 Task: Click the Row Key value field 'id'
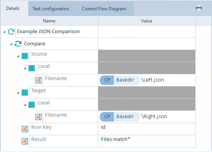pos(147,129)
